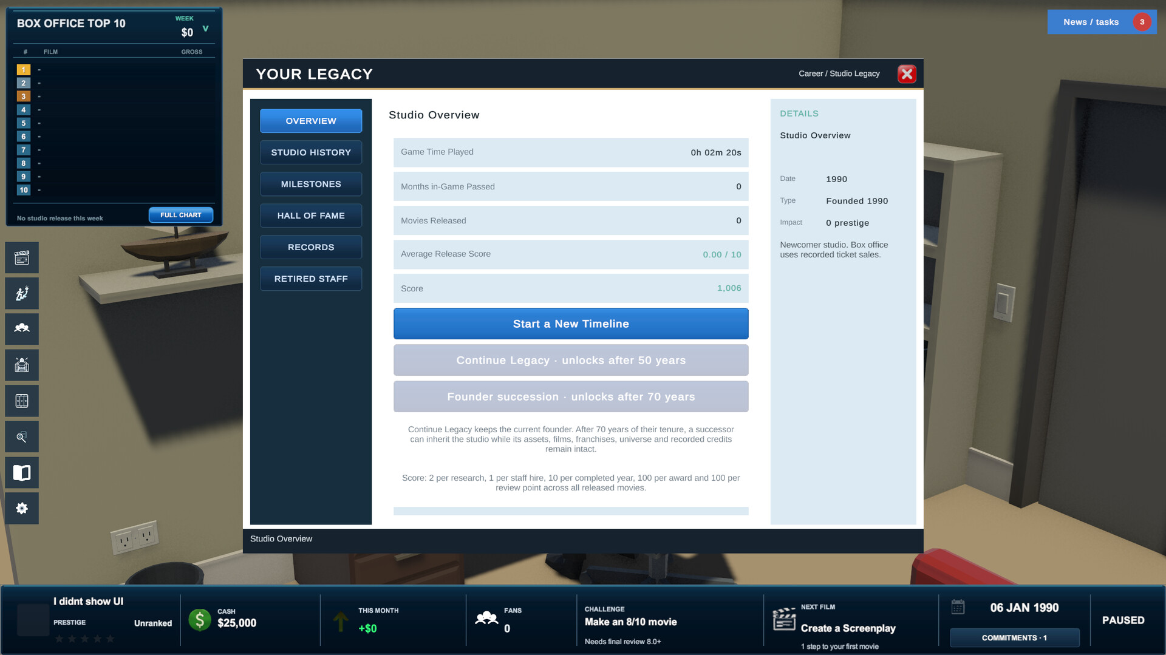View the Retired Staff tab
The image size is (1166, 655).
click(x=311, y=279)
